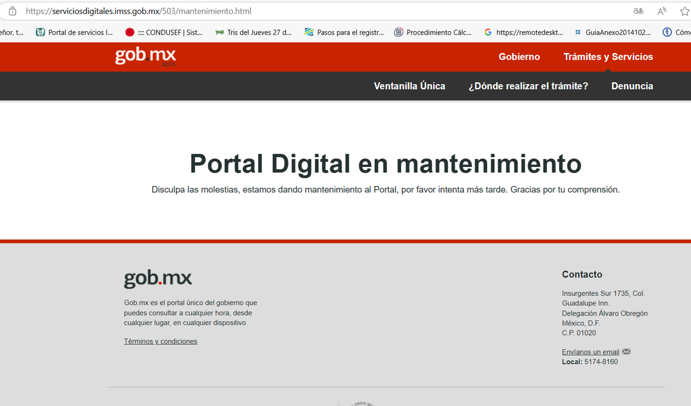Click 'Delegación Álvaro Obregón' text
The width and height of the screenshot is (691, 406).
pos(605,313)
